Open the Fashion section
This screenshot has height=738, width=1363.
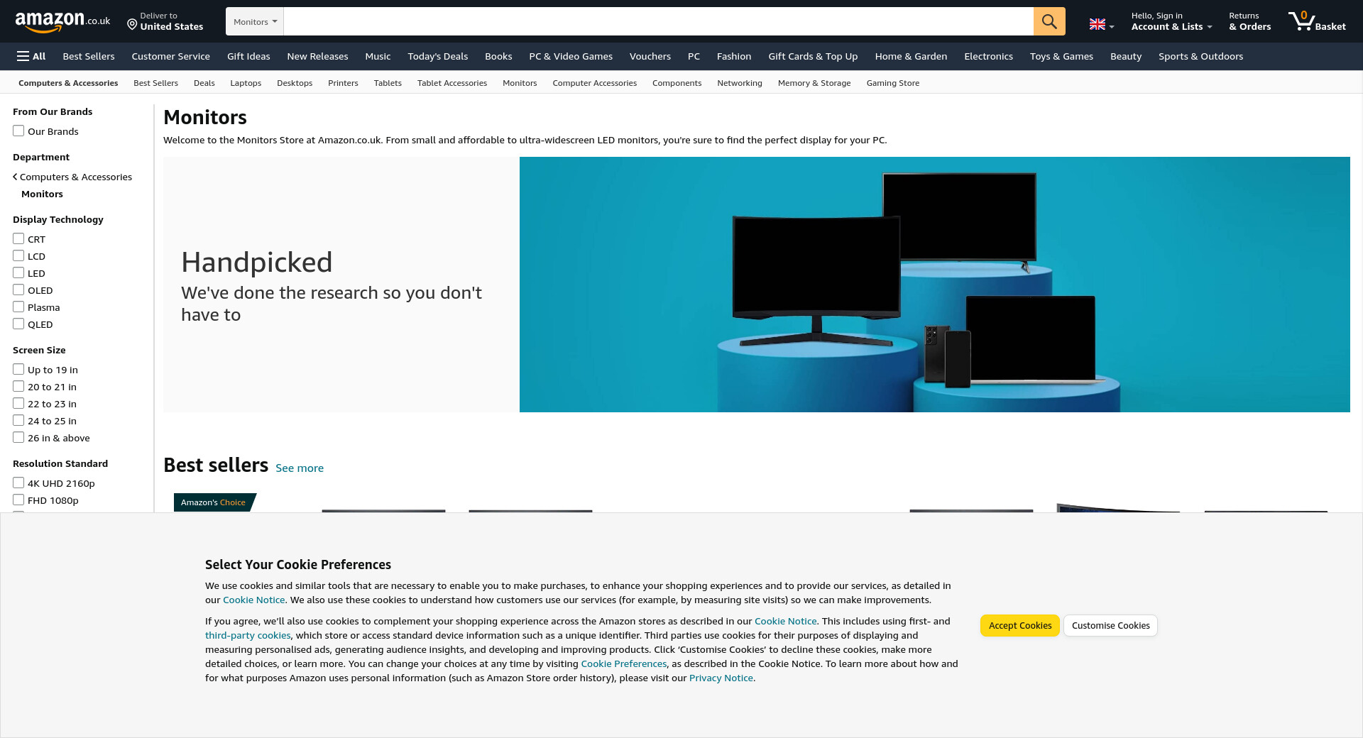coord(734,56)
